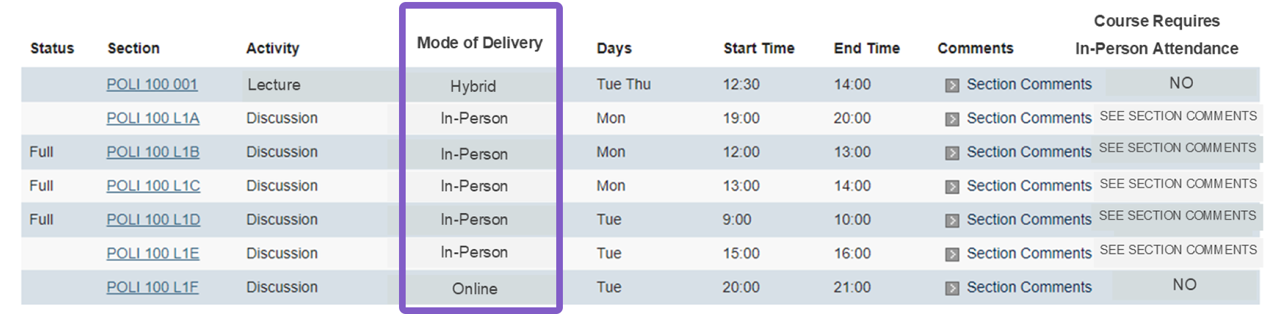Expand Section Comments arrow for L1D row
1279x314 pixels.
[952, 220]
